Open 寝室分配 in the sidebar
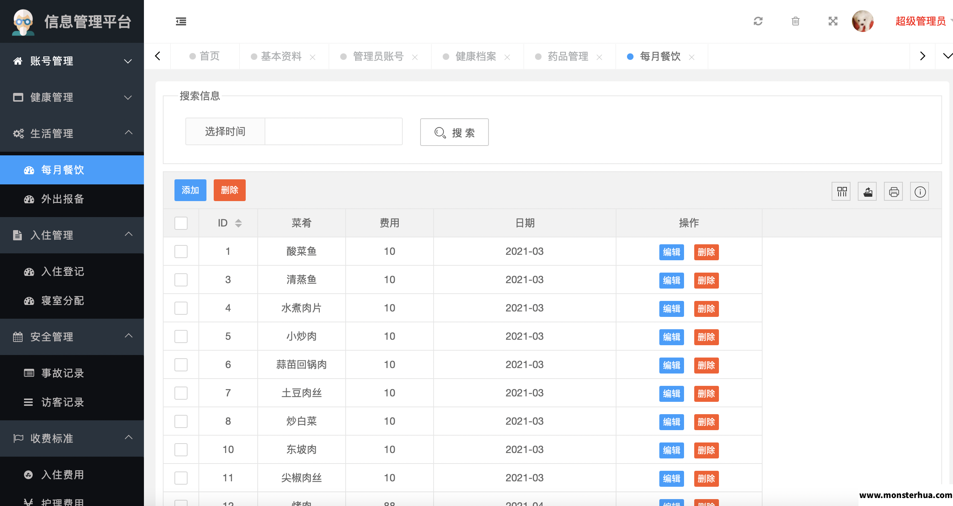The image size is (953, 506). pyautogui.click(x=72, y=301)
